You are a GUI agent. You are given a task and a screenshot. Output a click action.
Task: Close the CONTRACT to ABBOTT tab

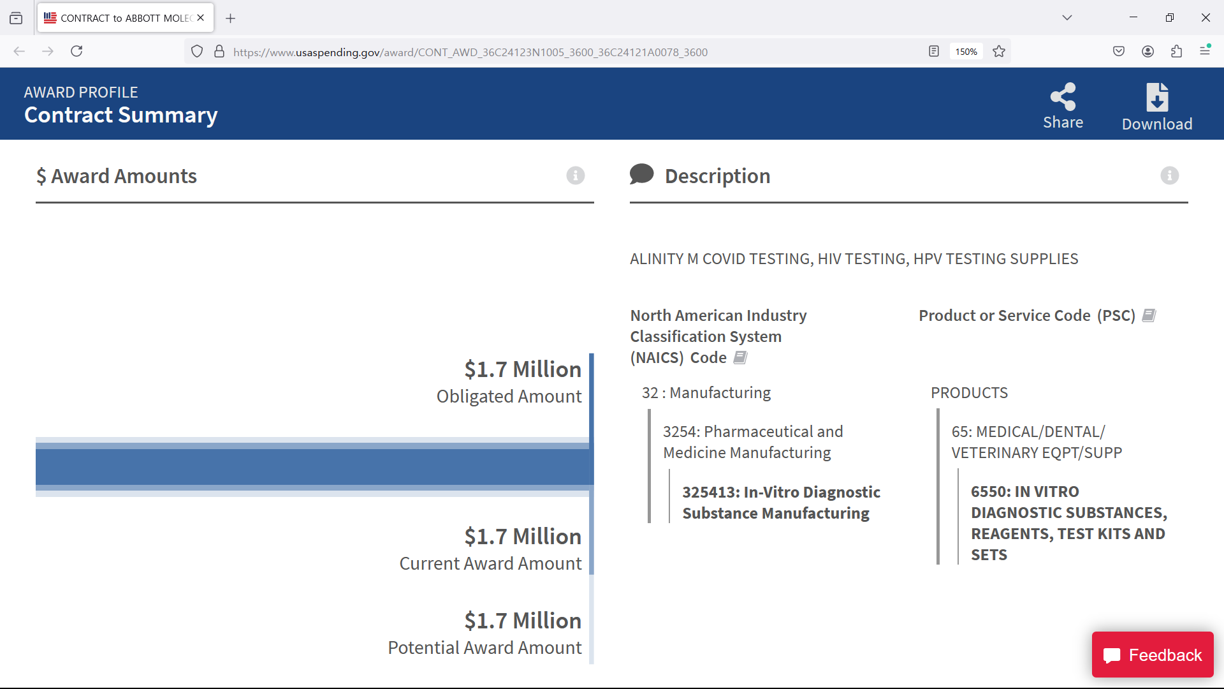pyautogui.click(x=201, y=18)
